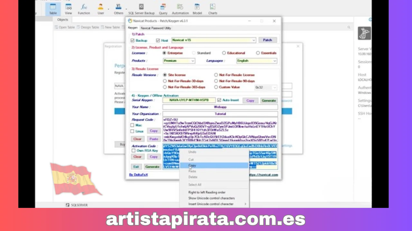Open the Function icon in toolbar
This screenshot has height=231, width=412.
click(84, 9)
